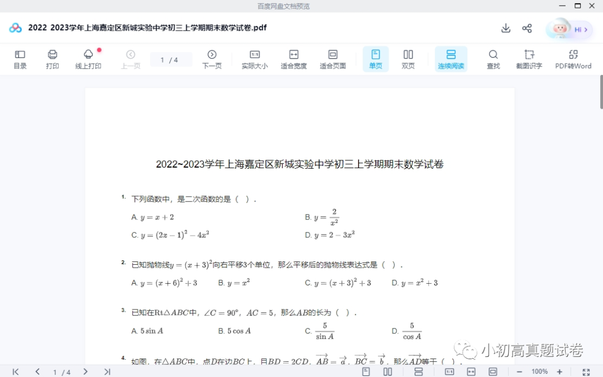
Task: Select continuous scroll icon in bottom bar
Action: [x=418, y=371]
